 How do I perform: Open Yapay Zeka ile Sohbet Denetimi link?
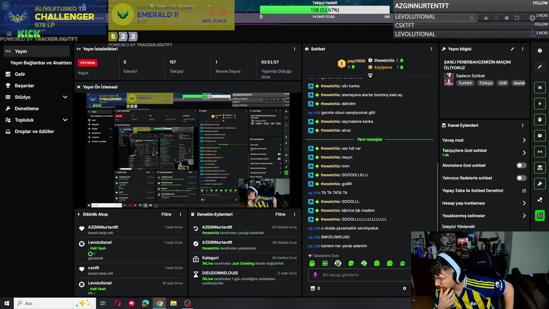point(484,191)
